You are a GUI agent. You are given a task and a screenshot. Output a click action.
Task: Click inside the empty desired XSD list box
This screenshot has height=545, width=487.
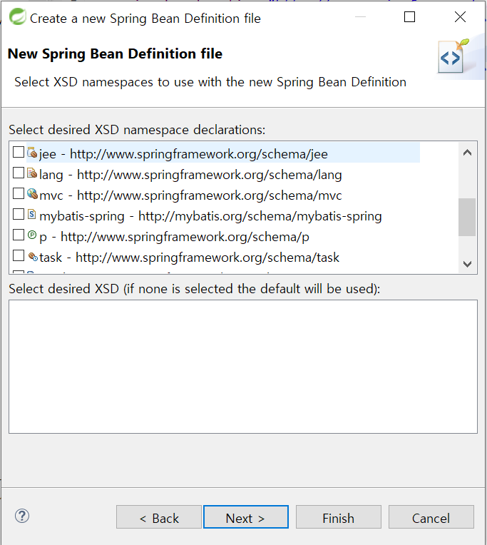(243, 367)
